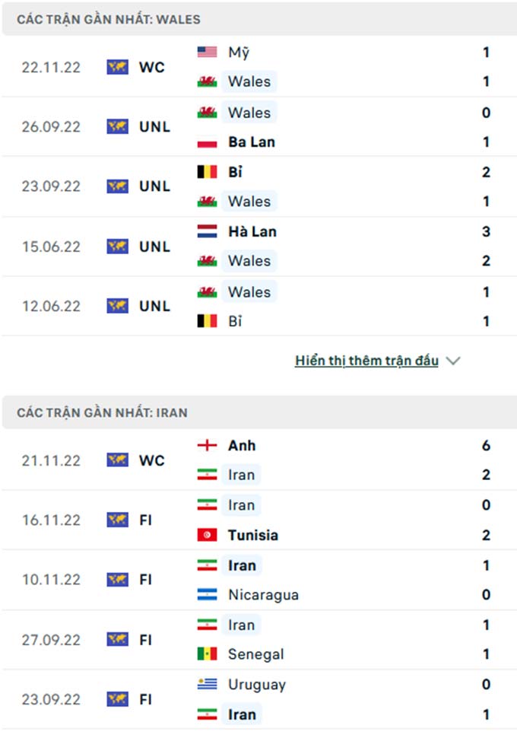This screenshot has width=517, height=738.
Task: Expand matches with the chevron arrow
Action: coord(454,361)
